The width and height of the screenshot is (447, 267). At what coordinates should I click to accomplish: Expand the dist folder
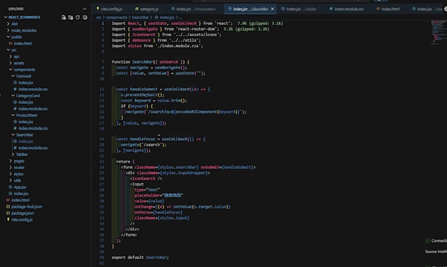click(8, 24)
